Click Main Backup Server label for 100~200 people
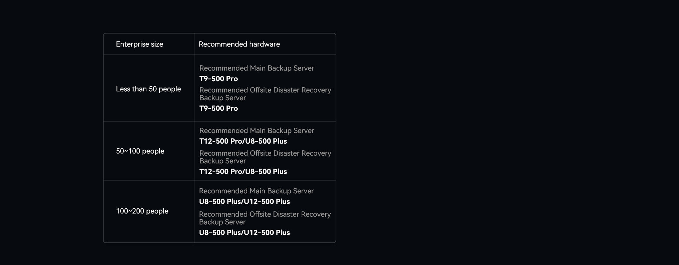The image size is (679, 265). [x=256, y=191]
